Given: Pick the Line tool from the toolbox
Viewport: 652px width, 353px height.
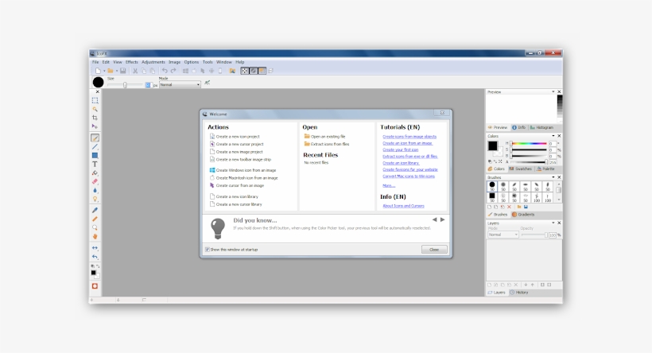Looking at the screenshot, I should tap(95, 147).
